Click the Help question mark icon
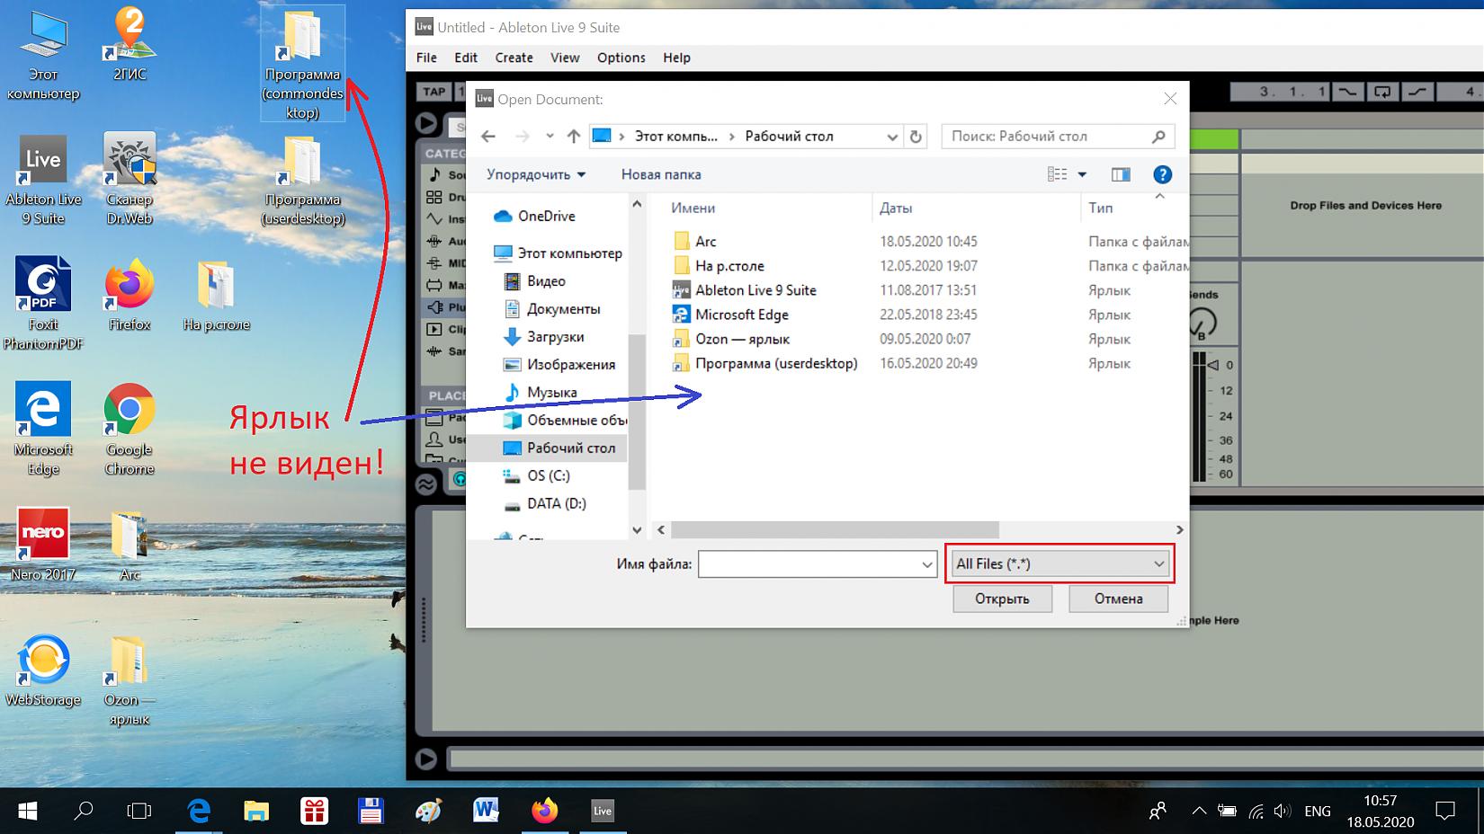Image resolution: width=1484 pixels, height=834 pixels. click(1162, 174)
